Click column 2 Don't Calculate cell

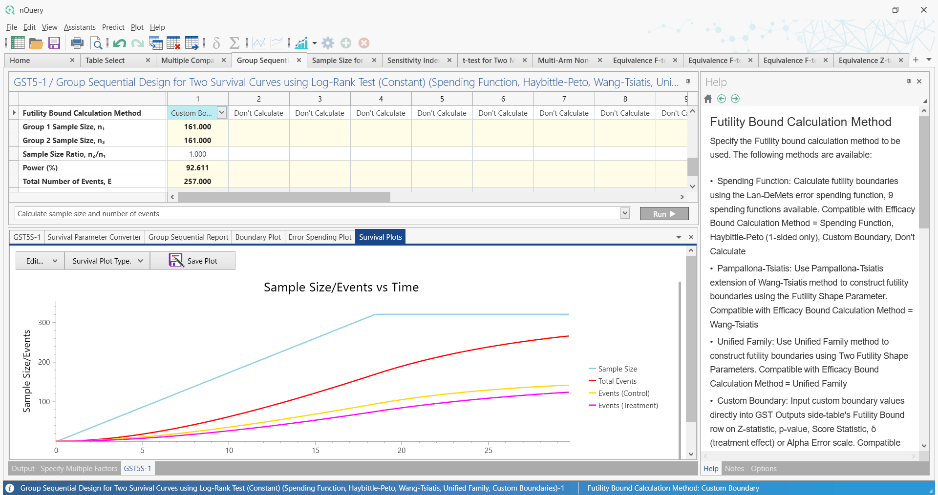click(x=259, y=113)
